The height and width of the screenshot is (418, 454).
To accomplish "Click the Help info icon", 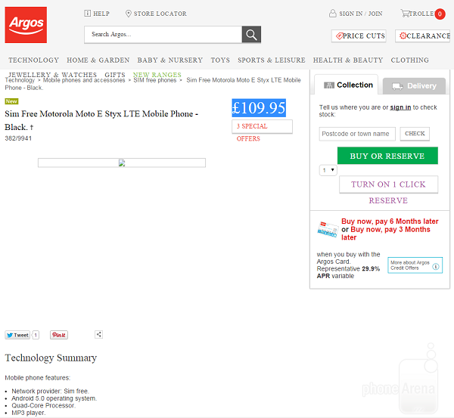I will pos(88,14).
